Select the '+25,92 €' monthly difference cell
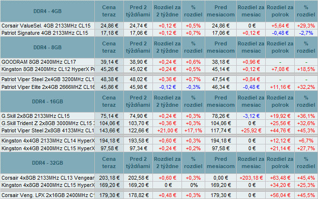 251,130
